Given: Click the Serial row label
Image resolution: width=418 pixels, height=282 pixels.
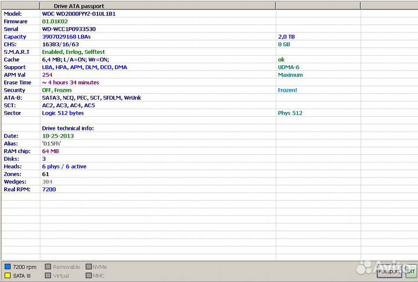Looking at the screenshot, I should pos(11,29).
